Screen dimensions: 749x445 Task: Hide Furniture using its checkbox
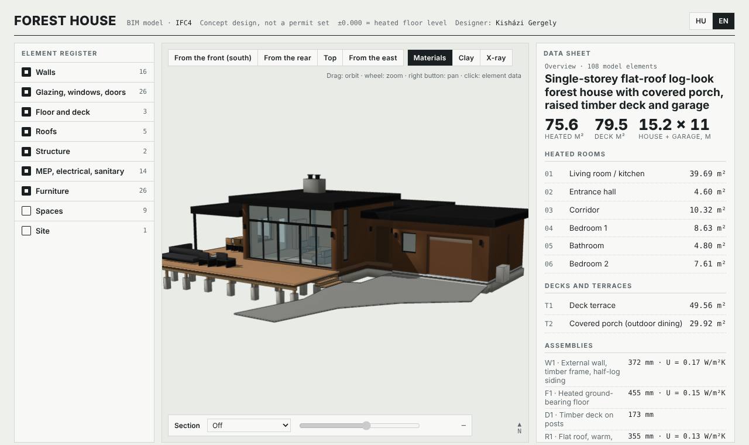tap(26, 191)
